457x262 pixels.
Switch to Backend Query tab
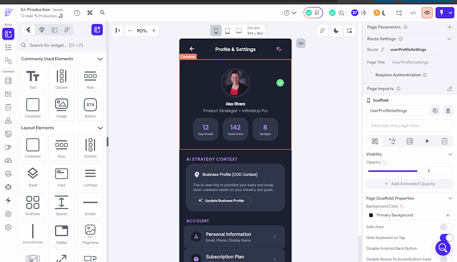pos(410,141)
